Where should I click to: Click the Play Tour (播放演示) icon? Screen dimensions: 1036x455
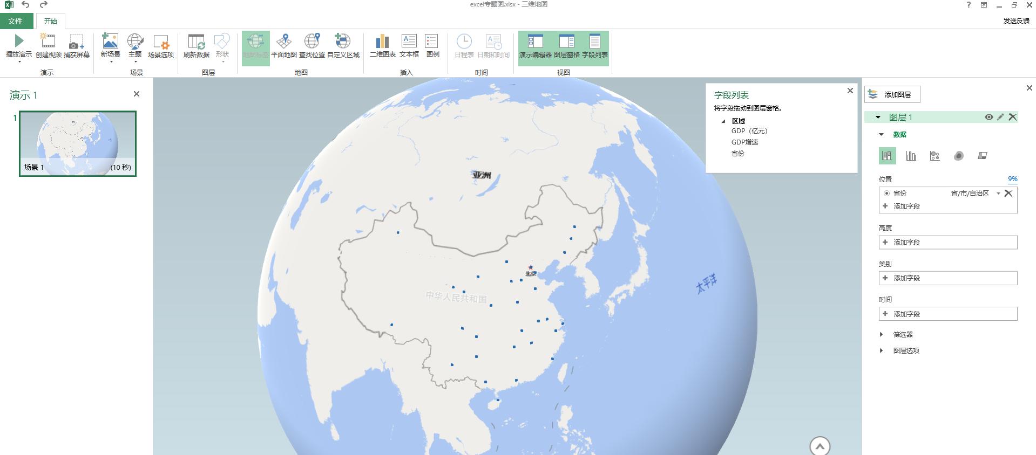(x=19, y=41)
